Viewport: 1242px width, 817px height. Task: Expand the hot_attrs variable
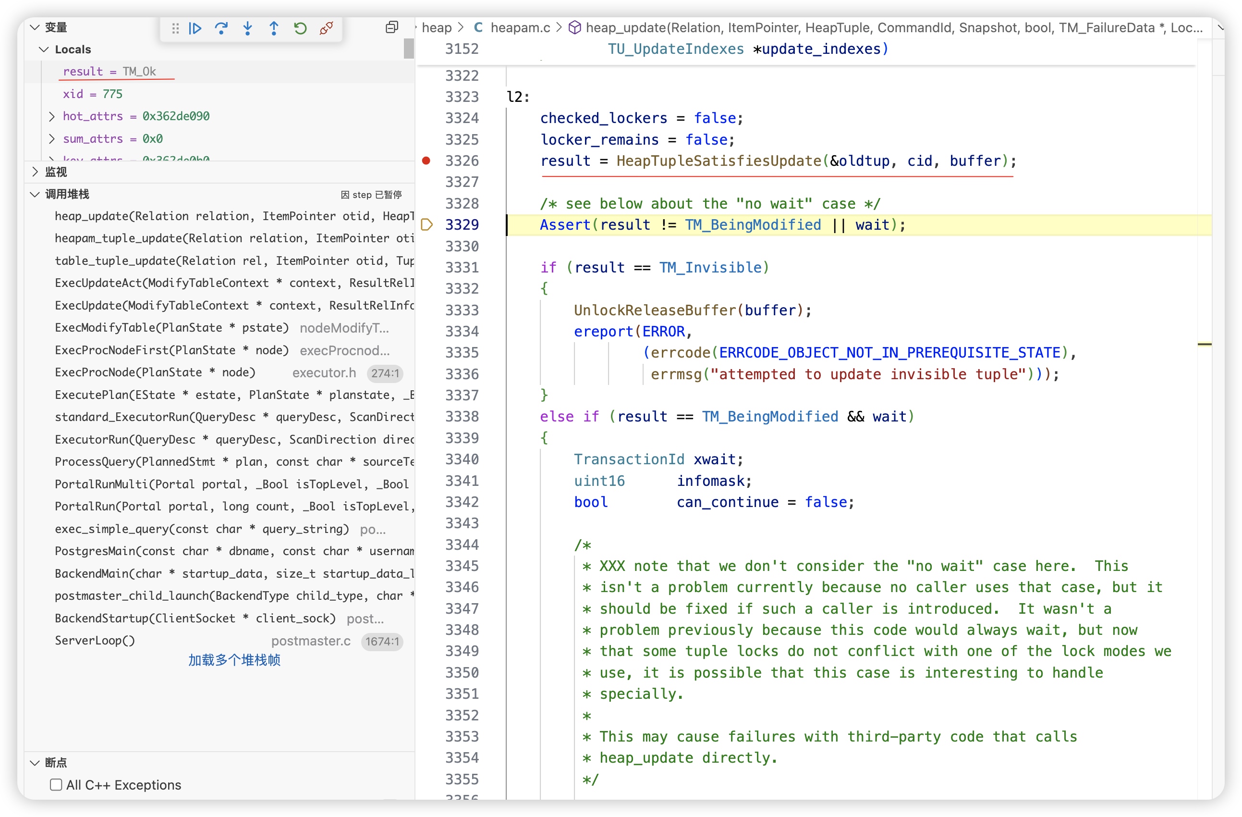[52, 116]
